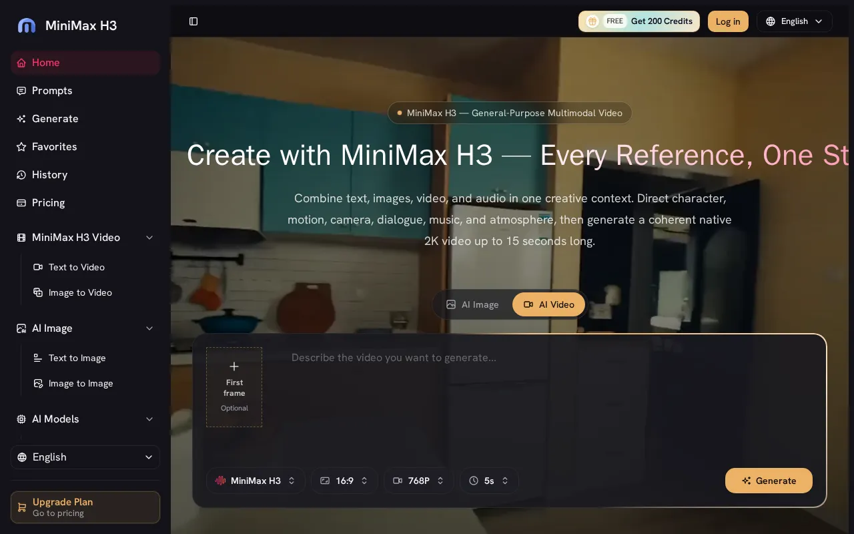Screen dimensions: 854x534
Task: Go to Home in sidebar
Action: point(85,63)
